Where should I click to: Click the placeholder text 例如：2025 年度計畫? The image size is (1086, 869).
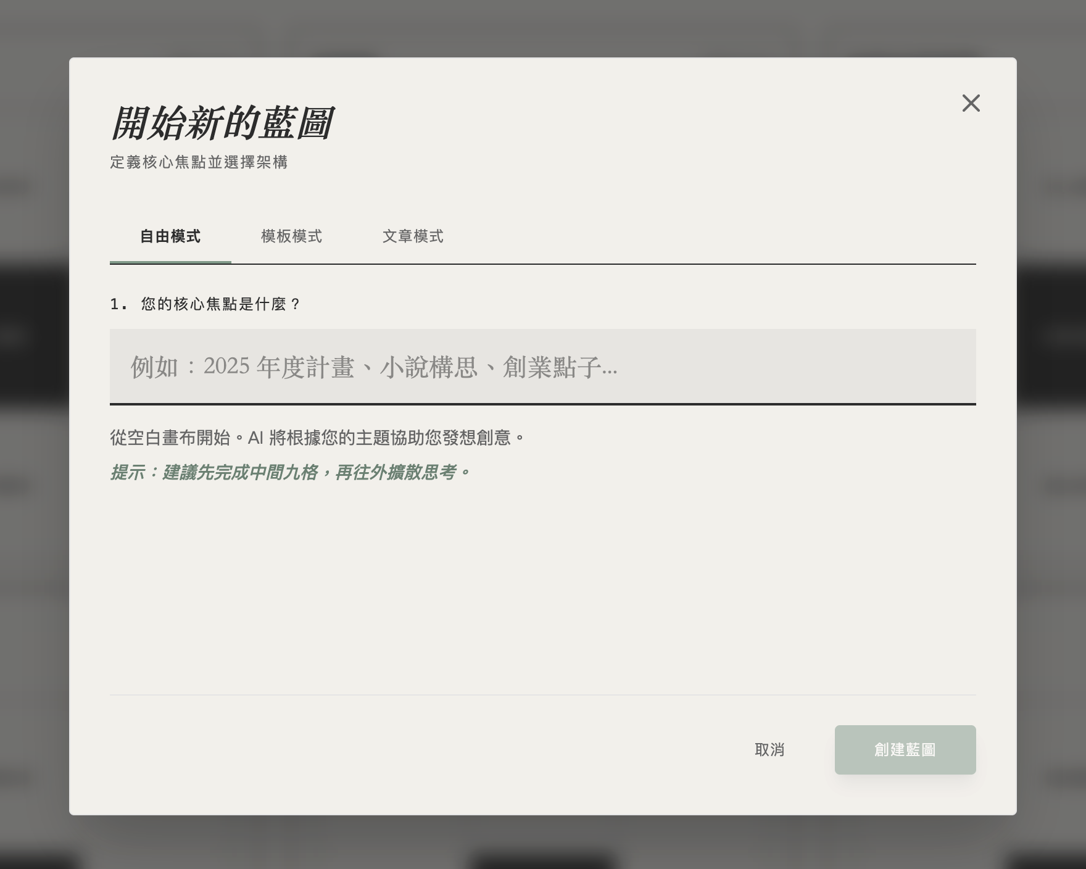(373, 367)
